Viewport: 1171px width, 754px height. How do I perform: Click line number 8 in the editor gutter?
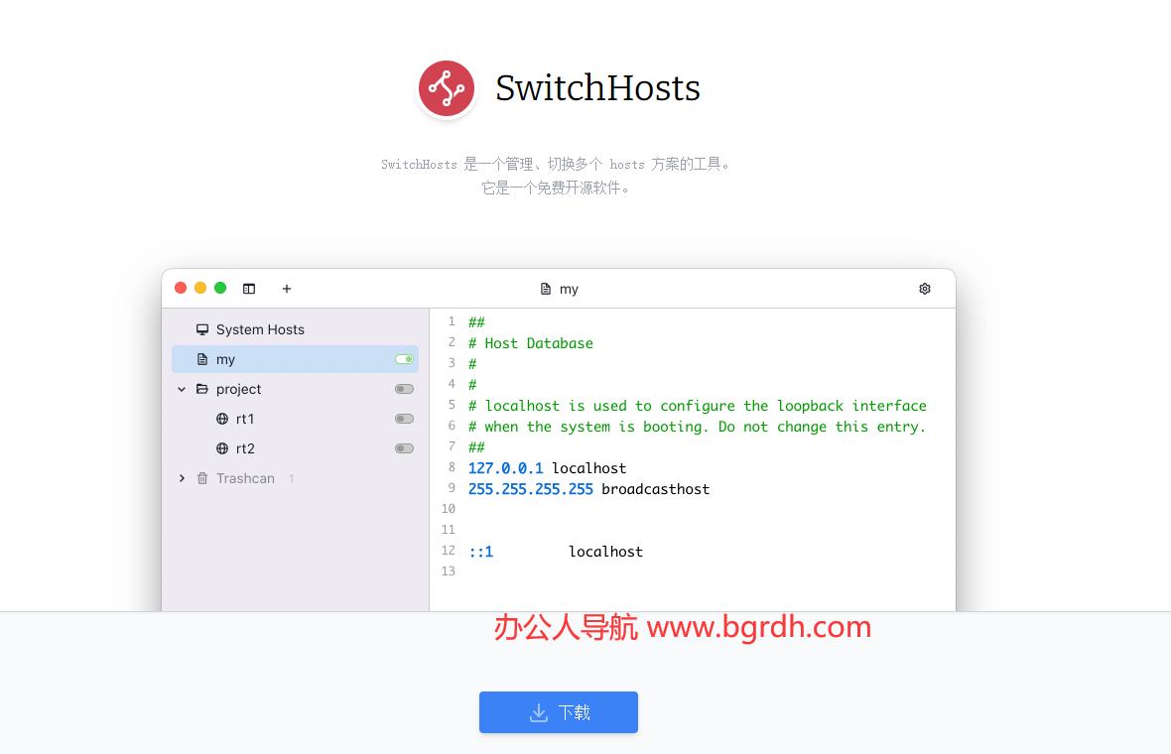(x=452, y=467)
